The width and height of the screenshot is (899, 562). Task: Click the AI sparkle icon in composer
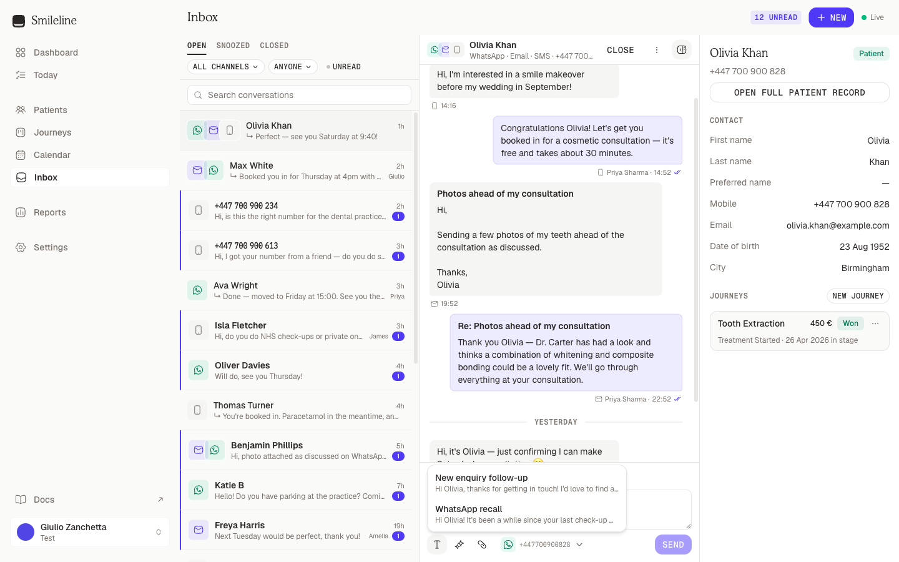(459, 545)
